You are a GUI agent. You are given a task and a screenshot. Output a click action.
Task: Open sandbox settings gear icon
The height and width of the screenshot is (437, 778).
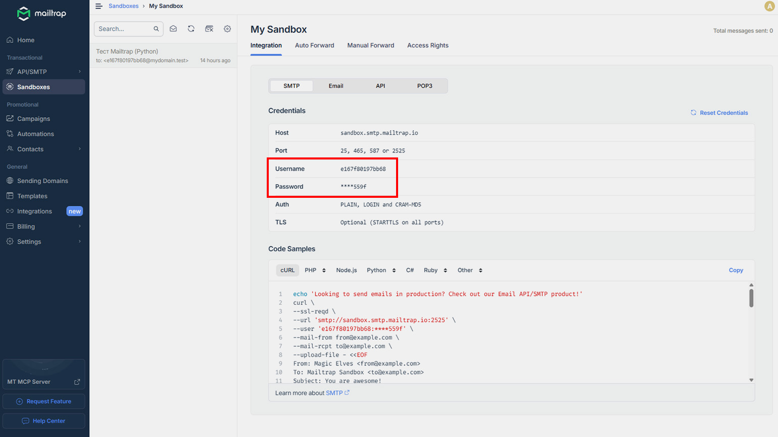coord(227,29)
